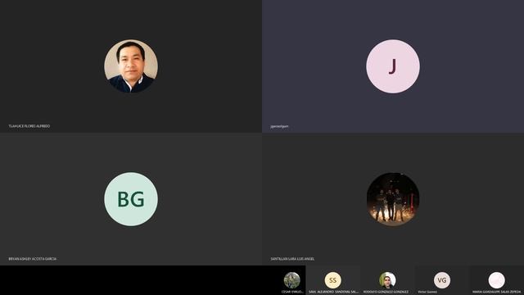Click the name label Bryan Ashley Acosta Garcia
This screenshot has width=524, height=295.
coord(33,259)
